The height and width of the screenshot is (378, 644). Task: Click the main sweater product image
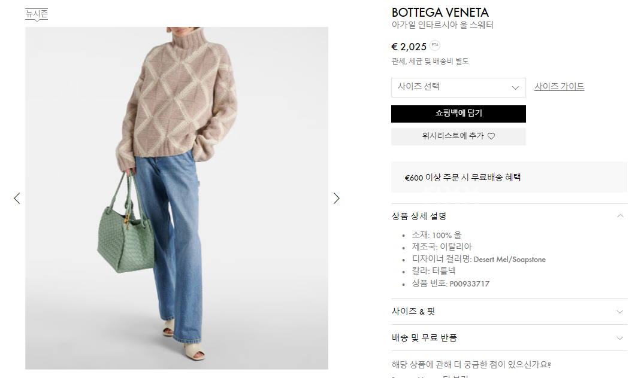click(177, 198)
